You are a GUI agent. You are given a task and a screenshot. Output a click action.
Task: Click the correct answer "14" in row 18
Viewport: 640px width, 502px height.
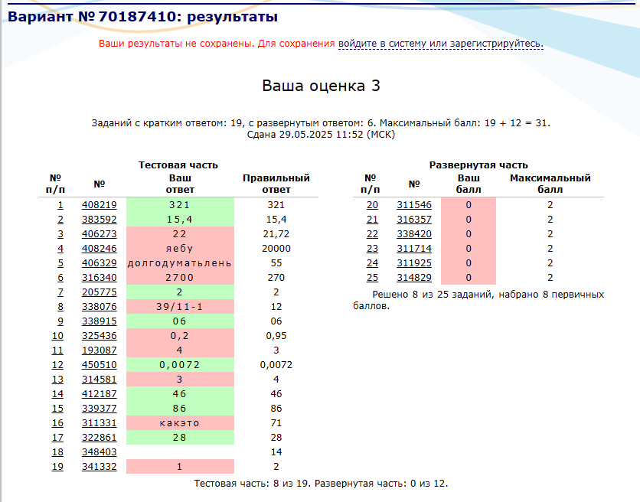(x=276, y=451)
